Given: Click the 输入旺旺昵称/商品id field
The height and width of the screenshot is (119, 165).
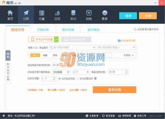Looking at the screenshot, I should pos(117,47).
